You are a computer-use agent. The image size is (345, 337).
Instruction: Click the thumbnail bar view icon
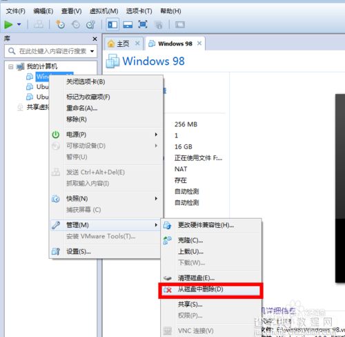click(128, 24)
